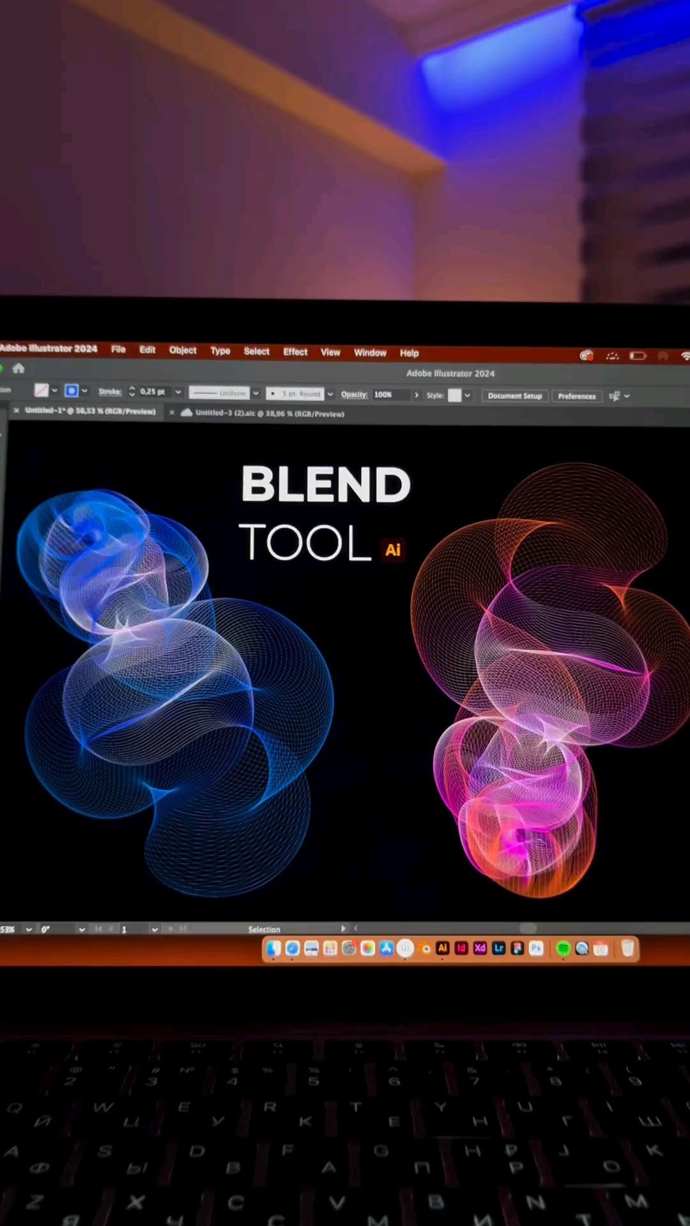Click the Wi-Fi status icon

pyautogui.click(x=685, y=356)
